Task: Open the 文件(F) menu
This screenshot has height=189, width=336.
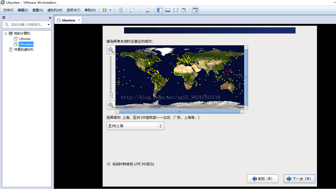Action: pos(8,10)
